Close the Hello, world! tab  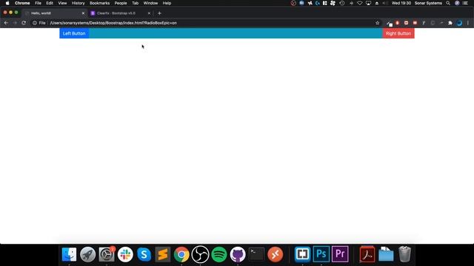point(83,13)
